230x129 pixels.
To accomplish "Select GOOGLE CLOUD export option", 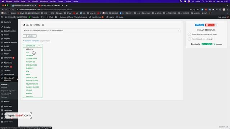I will point(32,81).
